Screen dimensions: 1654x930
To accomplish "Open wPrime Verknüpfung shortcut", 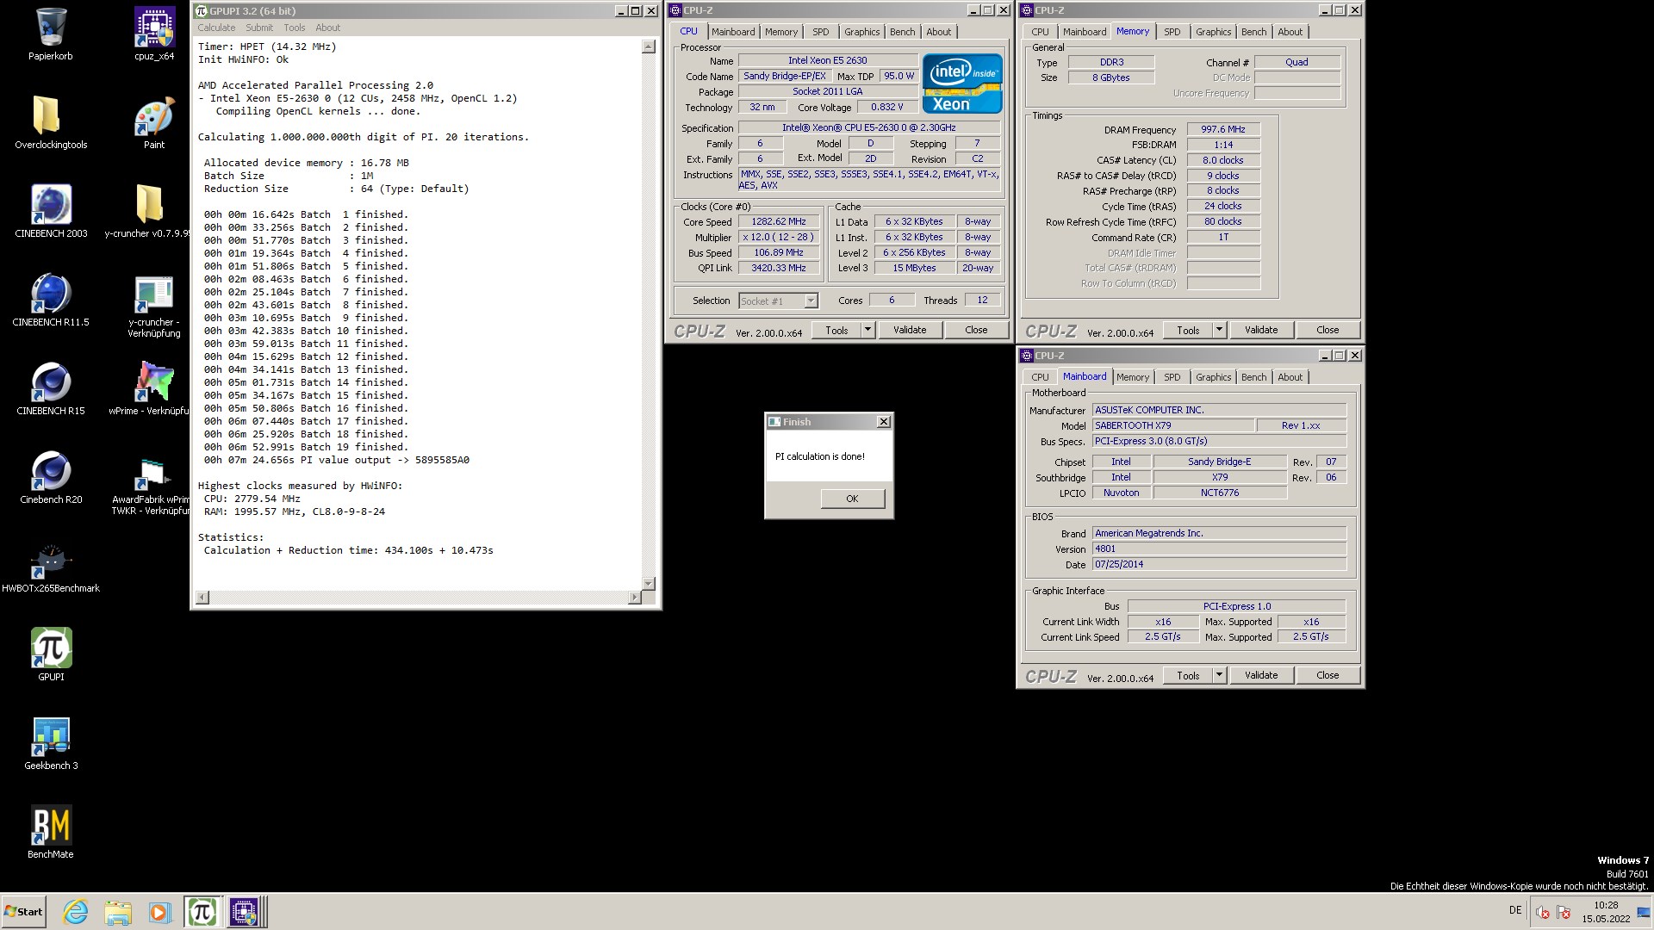I will pyautogui.click(x=150, y=388).
